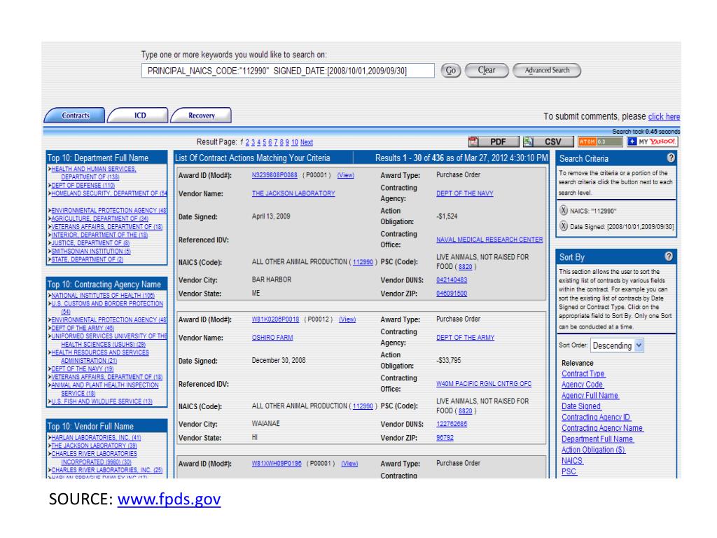Click the PDF export icon

(x=494, y=142)
